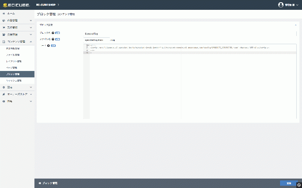Expand the 情報 menu chevron

point(31,101)
